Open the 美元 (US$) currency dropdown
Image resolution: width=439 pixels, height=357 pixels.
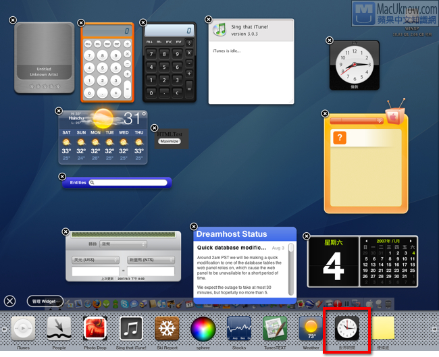(95, 260)
